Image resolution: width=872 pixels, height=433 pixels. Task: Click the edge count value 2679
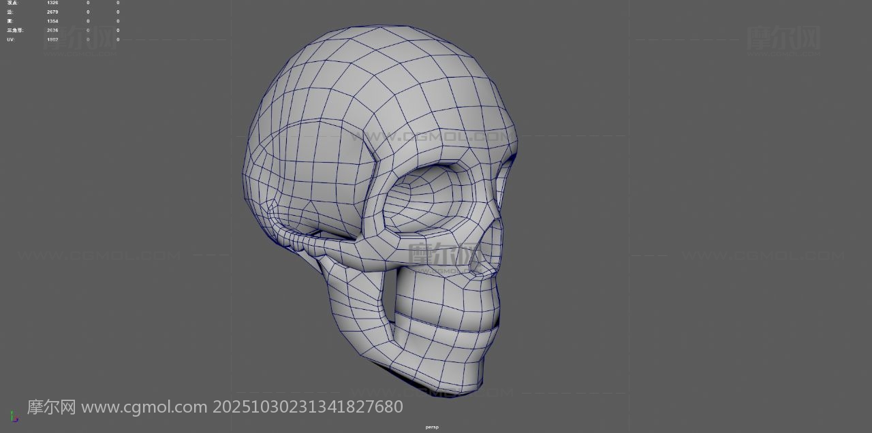tap(52, 12)
